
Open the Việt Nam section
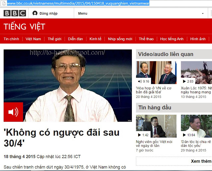pos(33,39)
